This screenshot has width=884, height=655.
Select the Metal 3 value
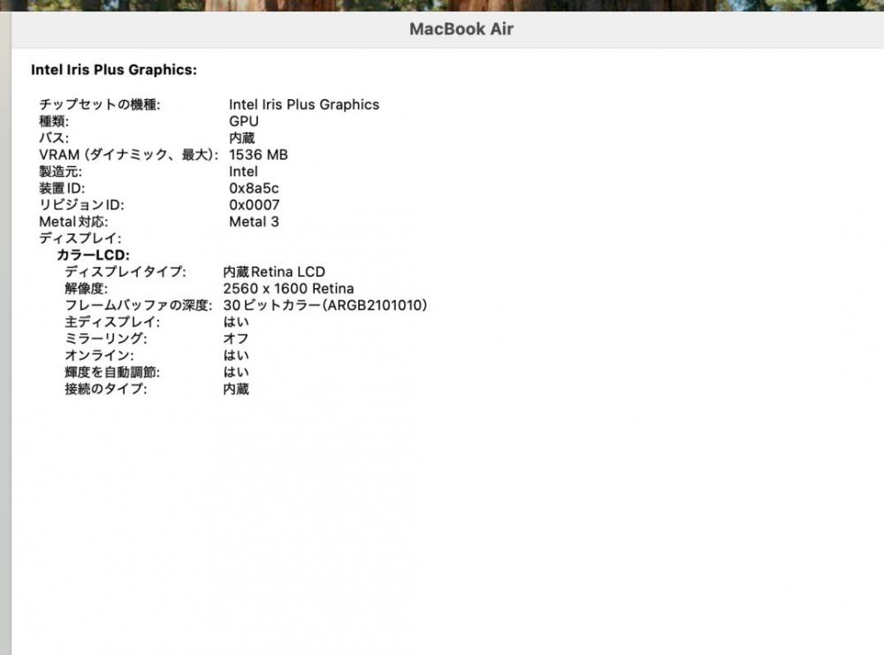click(x=254, y=222)
